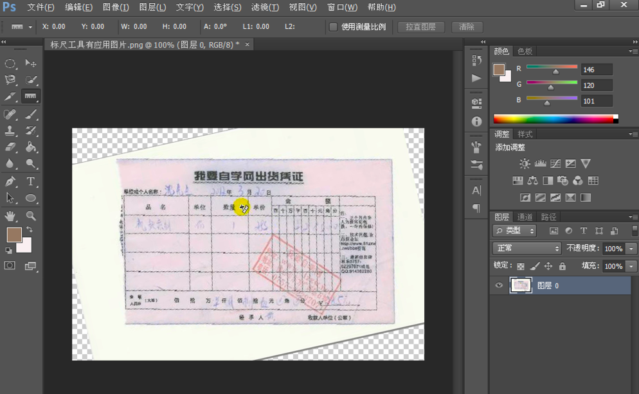Toggle the lock transparent pixels option
This screenshot has height=394, width=639.
tap(520, 265)
